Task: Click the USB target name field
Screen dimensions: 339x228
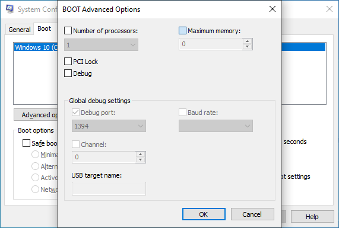Action: (109, 189)
